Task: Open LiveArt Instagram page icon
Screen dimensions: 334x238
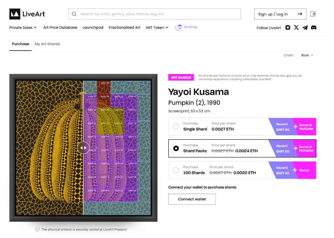Action: tap(288, 27)
